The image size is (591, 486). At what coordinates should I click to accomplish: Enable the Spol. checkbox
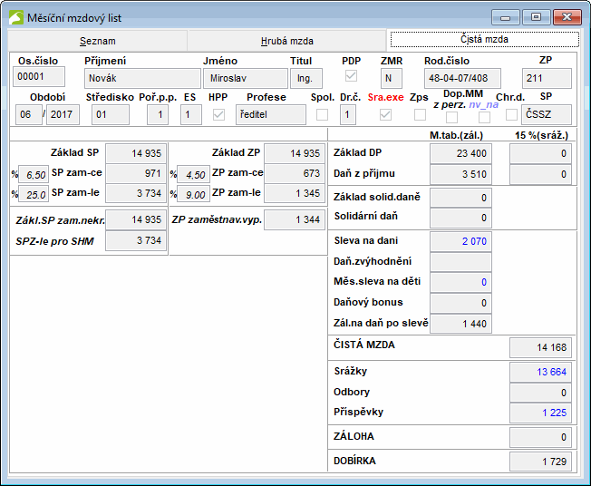click(x=322, y=114)
